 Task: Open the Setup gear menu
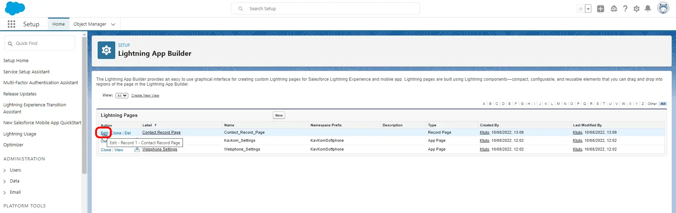pos(636,9)
